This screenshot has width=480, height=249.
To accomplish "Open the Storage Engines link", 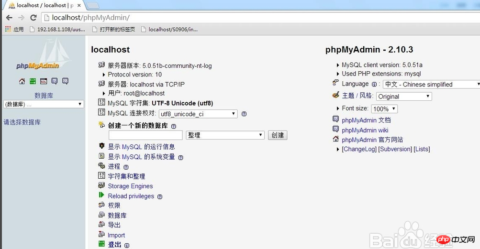I will pos(130,186).
